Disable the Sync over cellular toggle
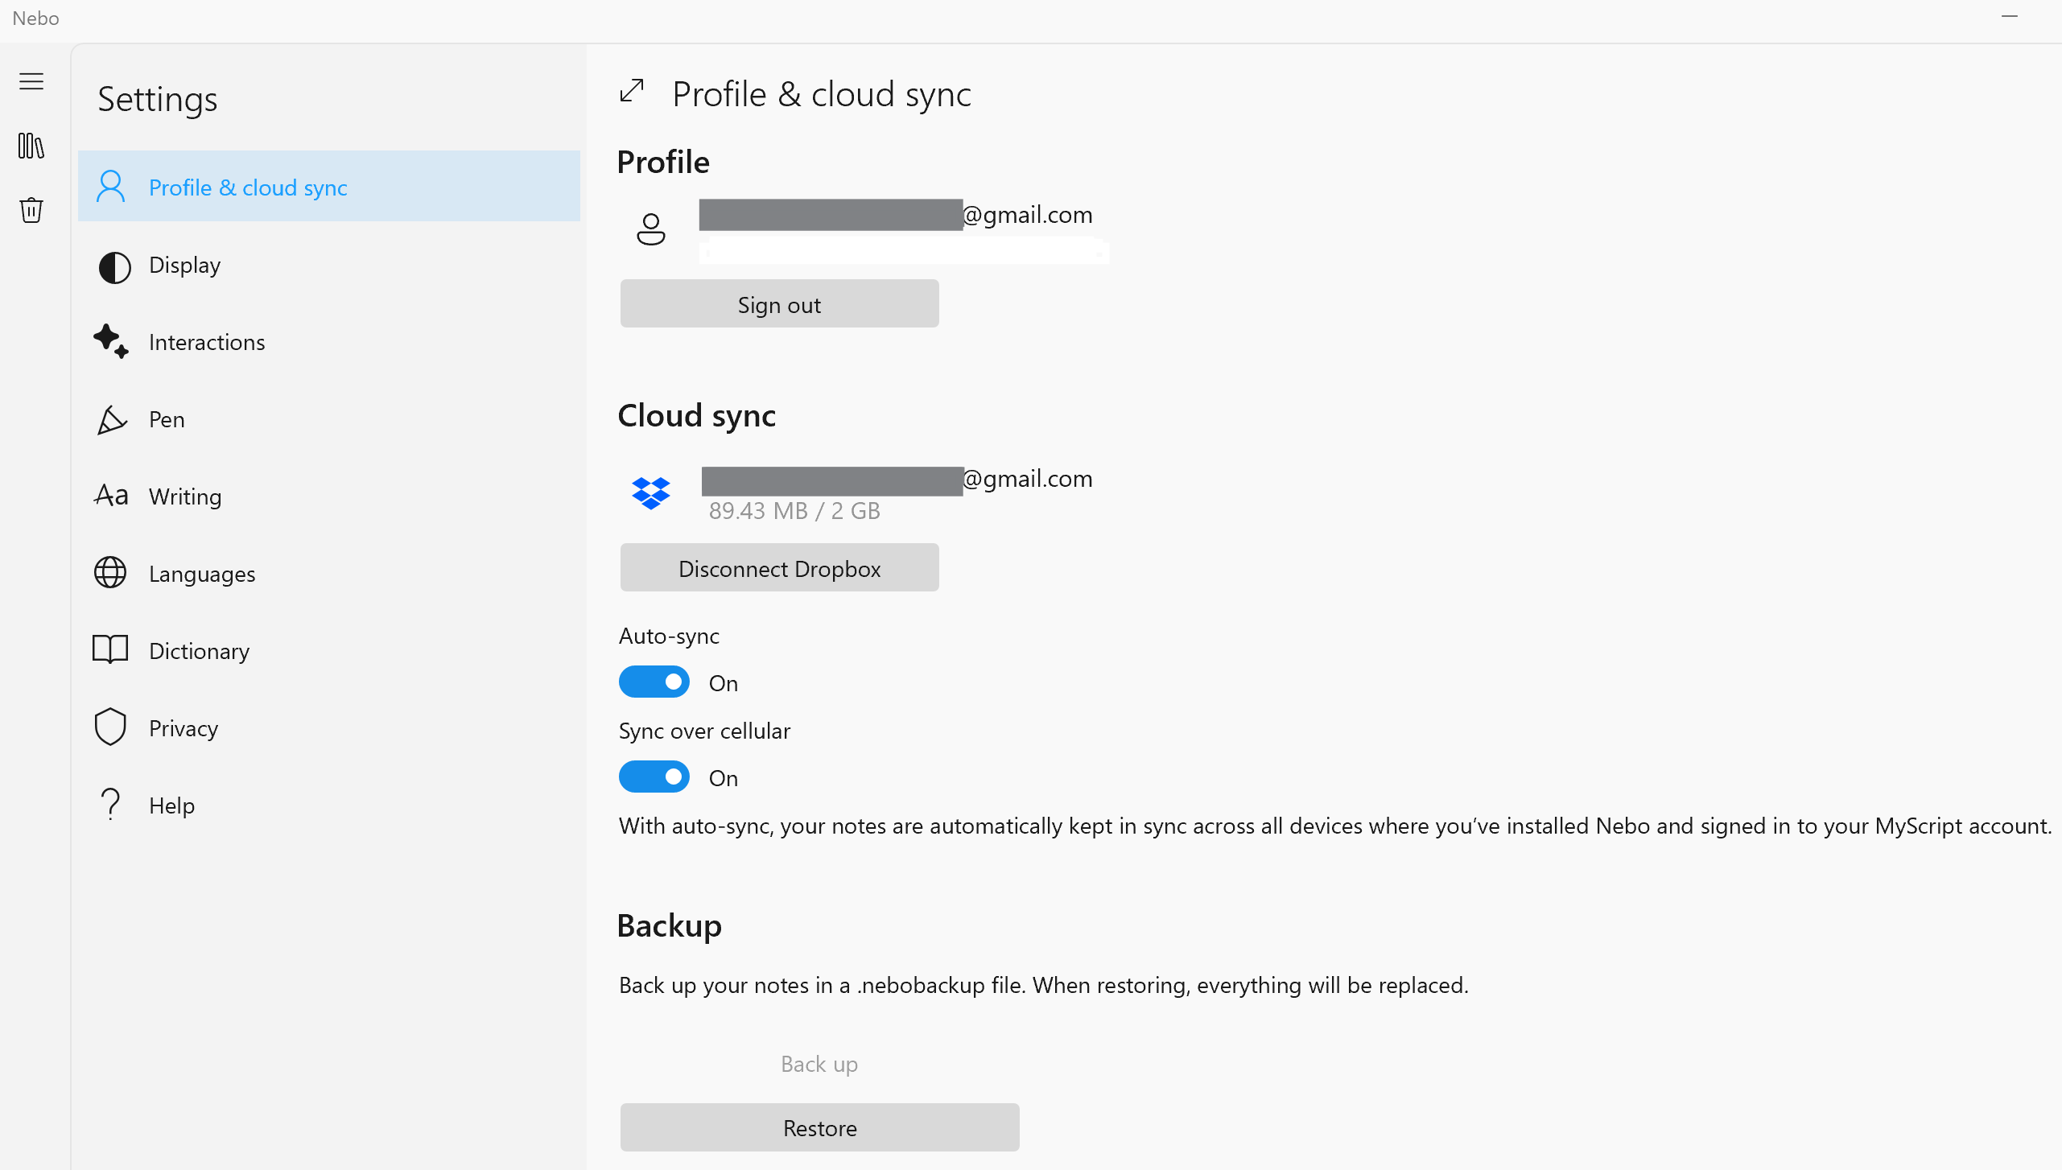Image resolution: width=2062 pixels, height=1170 pixels. [654, 777]
